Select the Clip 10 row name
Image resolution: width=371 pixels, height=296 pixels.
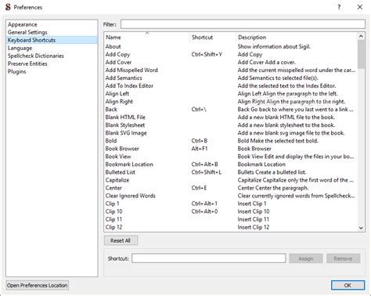113,211
